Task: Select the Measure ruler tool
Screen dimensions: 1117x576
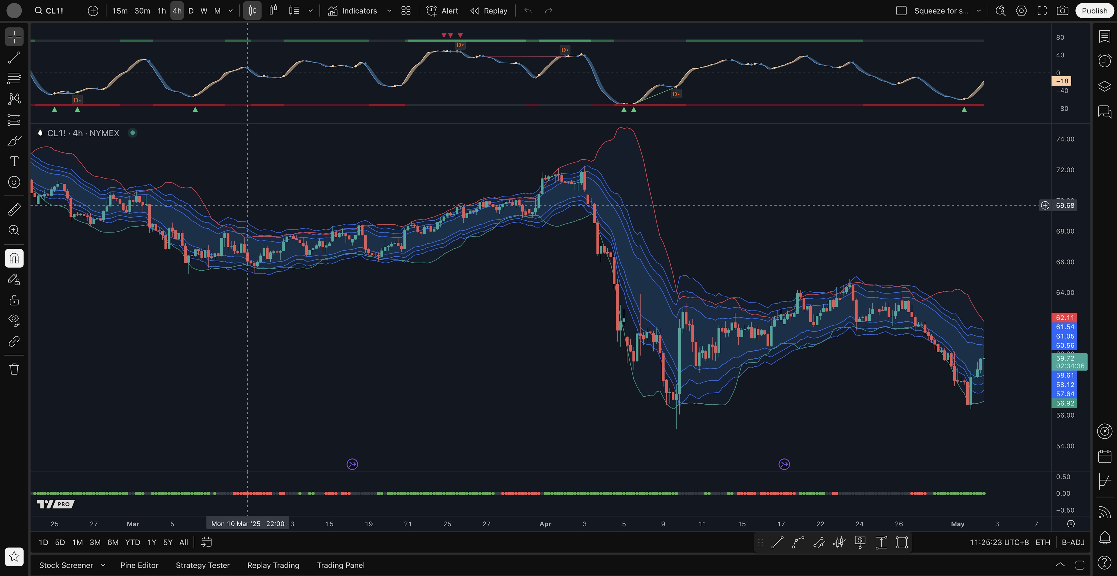Action: coord(14,210)
